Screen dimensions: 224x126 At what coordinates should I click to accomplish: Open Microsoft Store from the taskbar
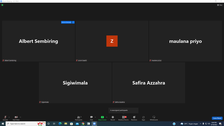71,124
